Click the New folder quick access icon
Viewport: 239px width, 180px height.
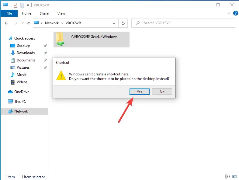(x=22, y=5)
